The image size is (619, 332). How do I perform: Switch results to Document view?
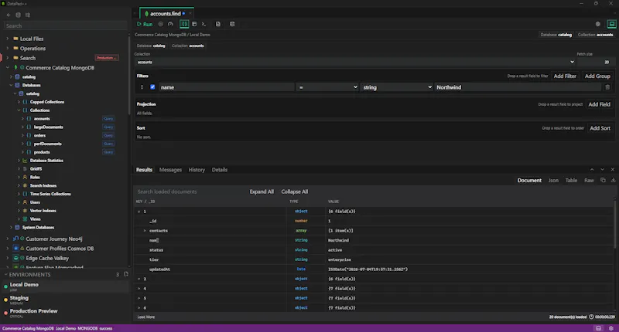coord(529,181)
